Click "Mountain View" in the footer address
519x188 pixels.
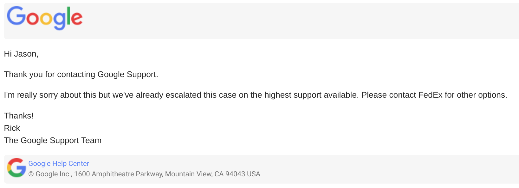point(188,174)
